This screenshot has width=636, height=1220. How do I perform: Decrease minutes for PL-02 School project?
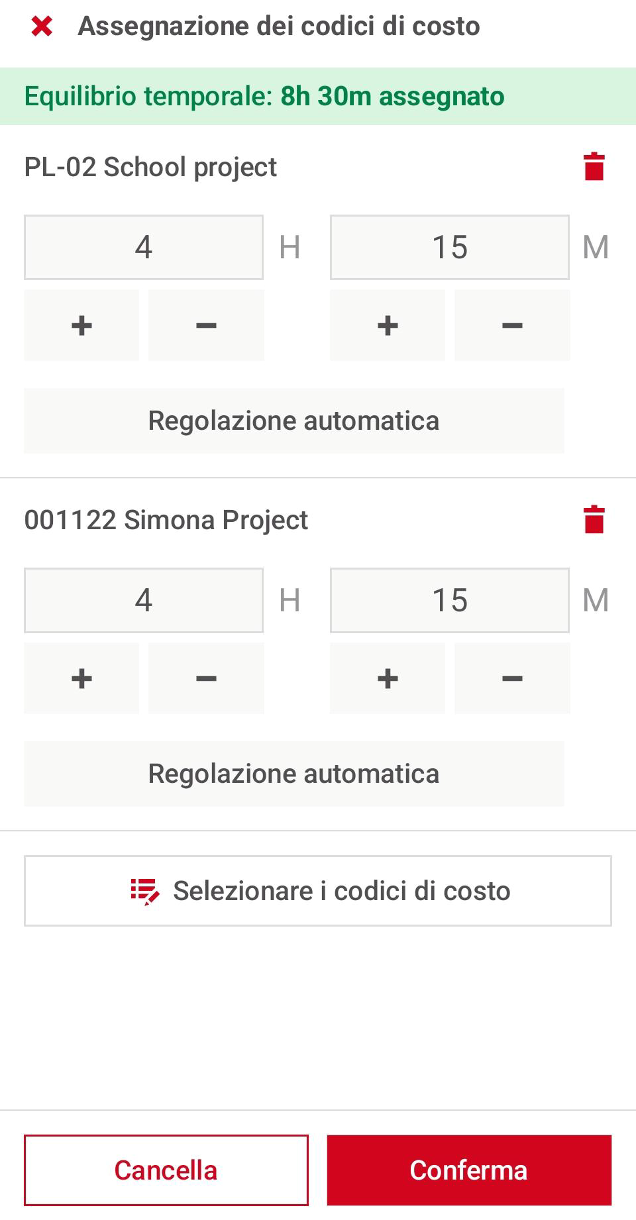(512, 325)
